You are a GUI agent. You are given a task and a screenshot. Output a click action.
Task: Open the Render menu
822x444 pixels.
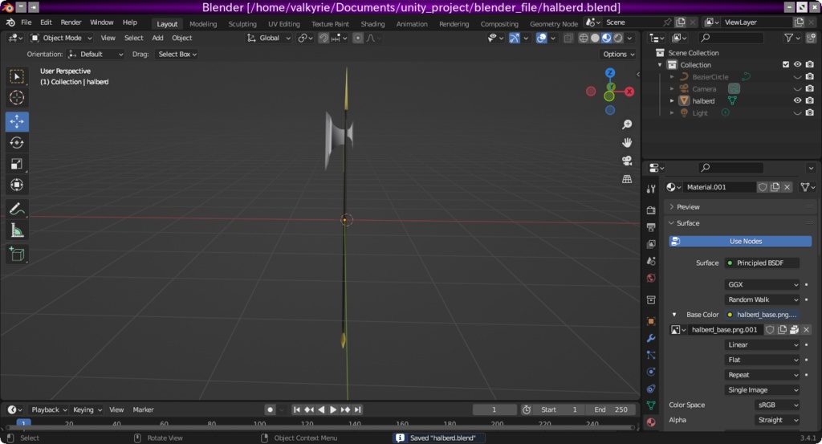pyautogui.click(x=71, y=22)
